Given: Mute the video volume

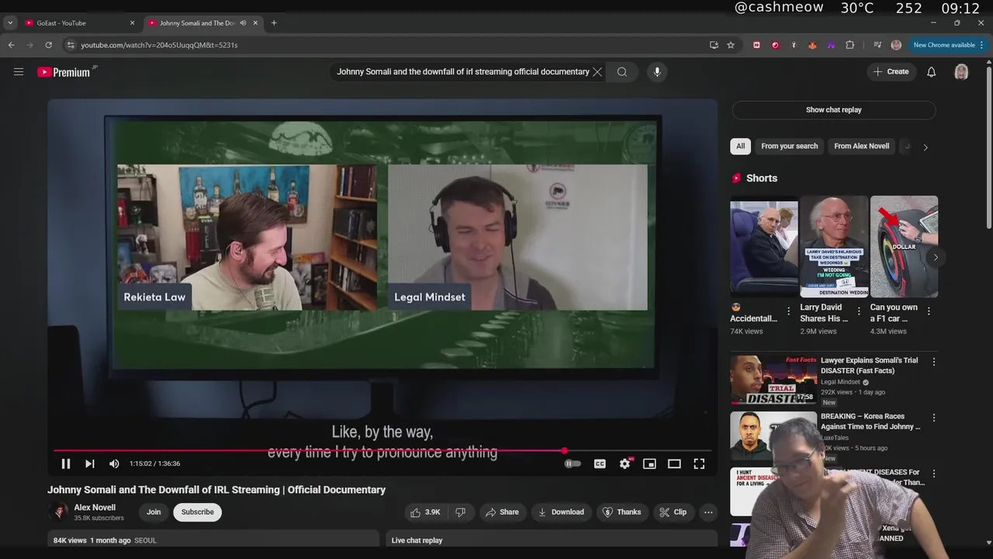Looking at the screenshot, I should (114, 464).
